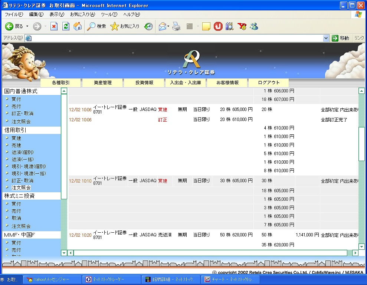This screenshot has height=285, width=367.
Task: Click 訂正・取消 under 信用取引
Action: [x=23, y=181]
